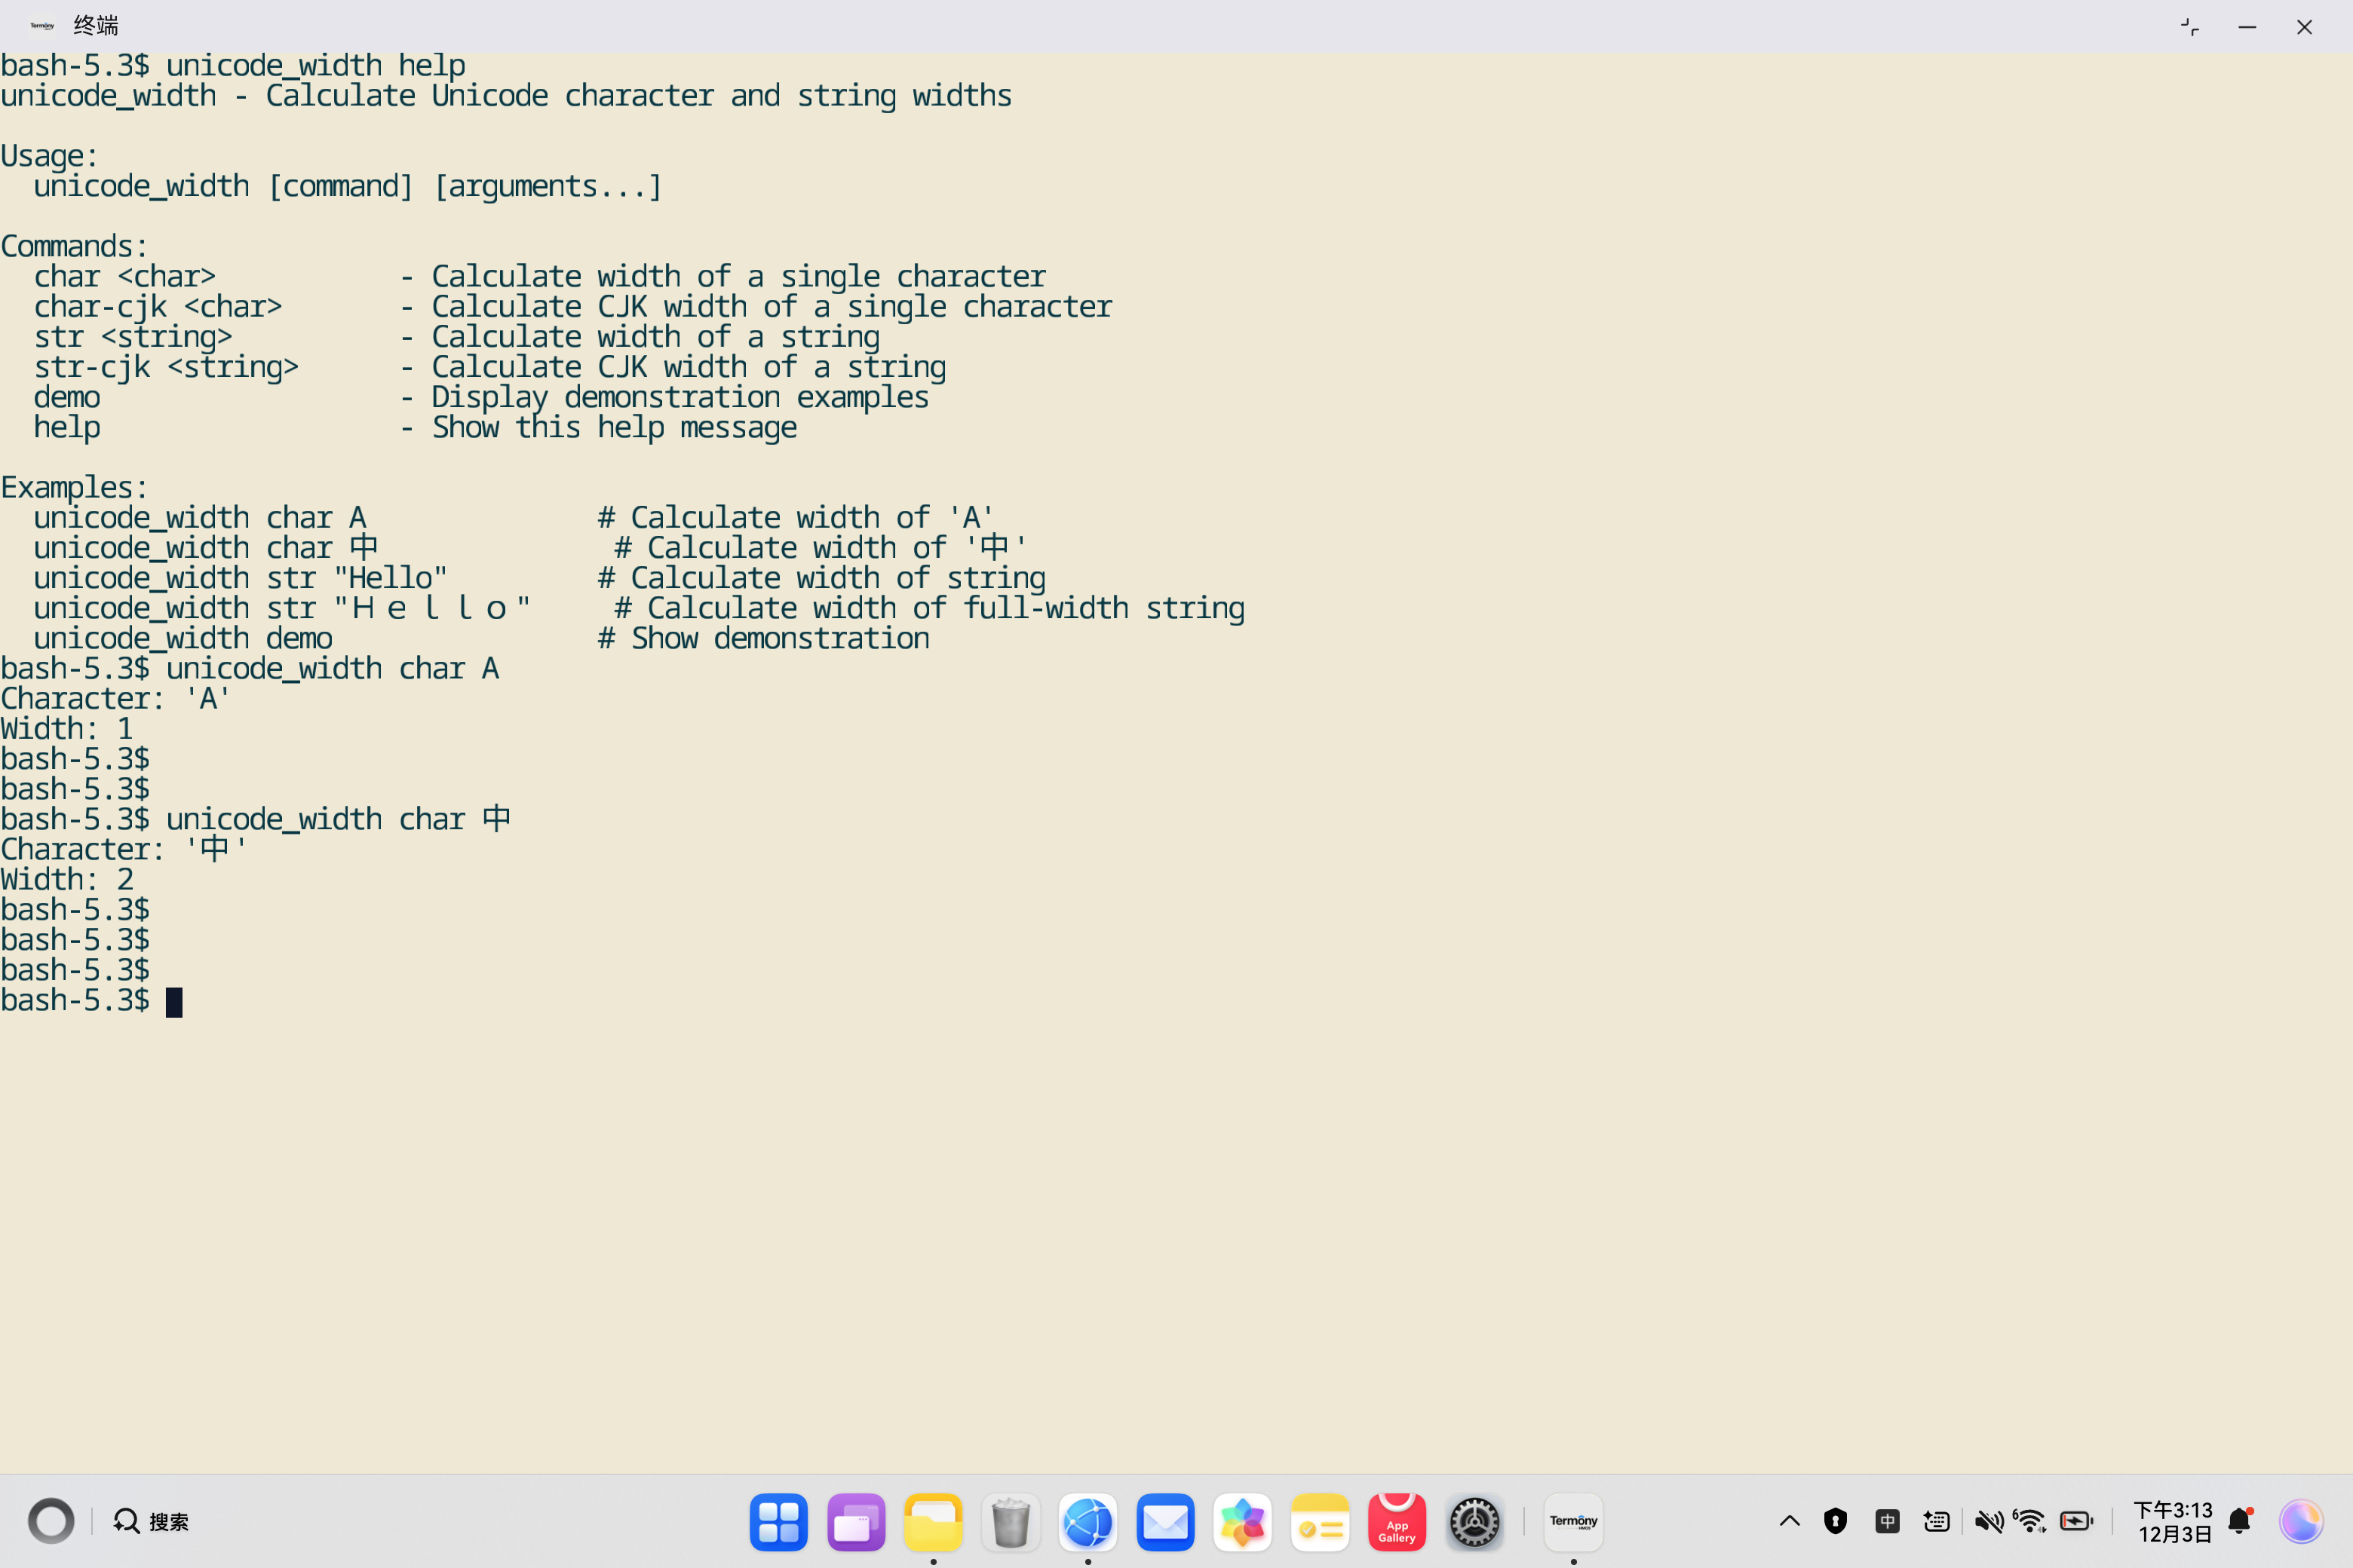Open the yellow Files folder icon

pyautogui.click(x=932, y=1522)
